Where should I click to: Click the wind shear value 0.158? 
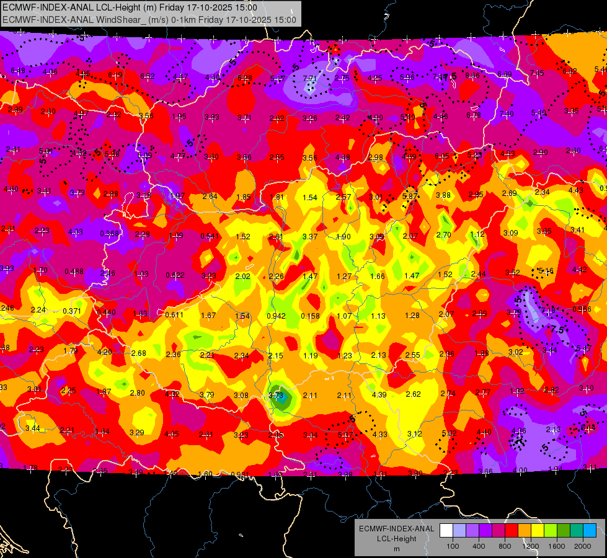[311, 316]
